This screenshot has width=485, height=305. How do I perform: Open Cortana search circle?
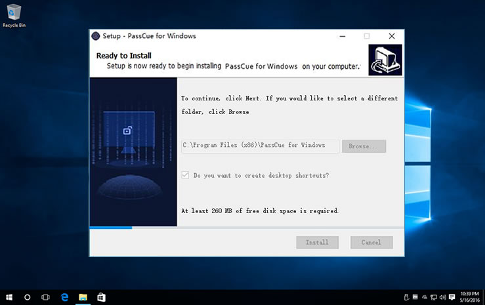pos(27,297)
